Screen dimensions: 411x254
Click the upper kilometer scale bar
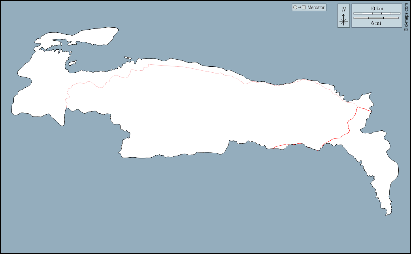[376, 13]
